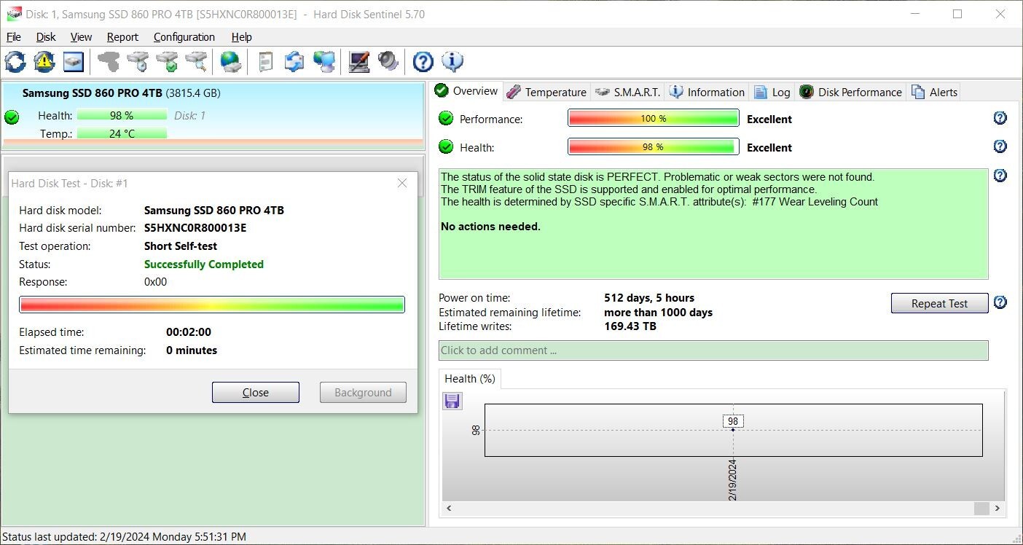Switch to the Log tab

pyautogui.click(x=772, y=92)
